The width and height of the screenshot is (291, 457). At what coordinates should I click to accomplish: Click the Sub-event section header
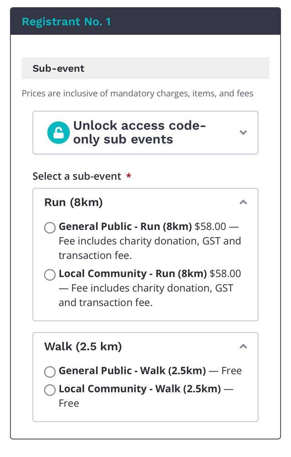[58, 68]
